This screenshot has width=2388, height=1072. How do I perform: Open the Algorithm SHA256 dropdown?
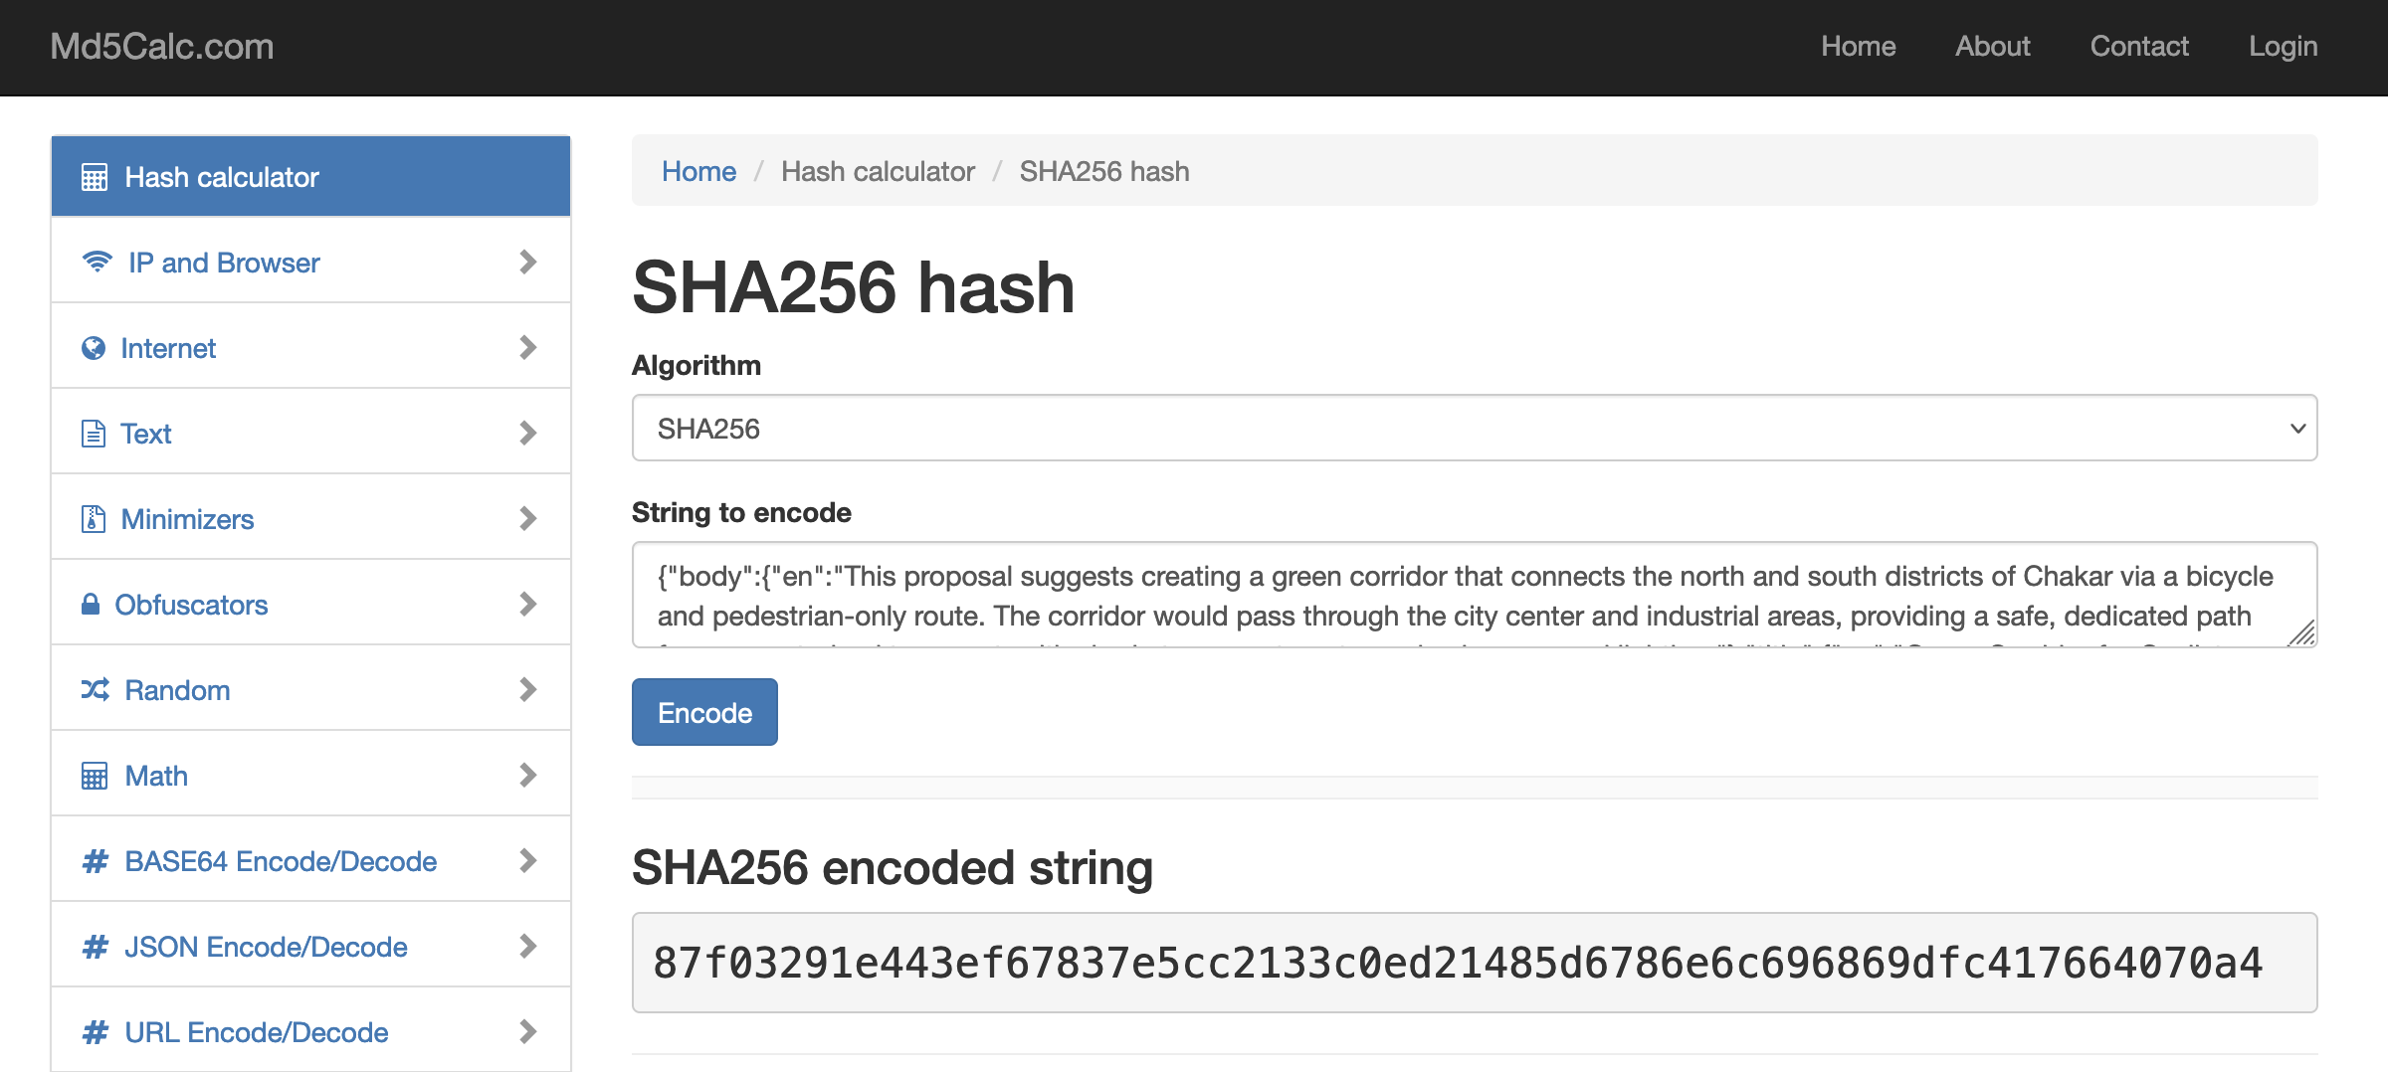tap(1474, 429)
